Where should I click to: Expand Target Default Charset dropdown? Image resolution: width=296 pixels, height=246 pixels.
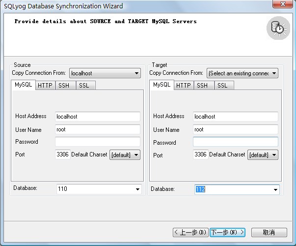[x=263, y=155]
